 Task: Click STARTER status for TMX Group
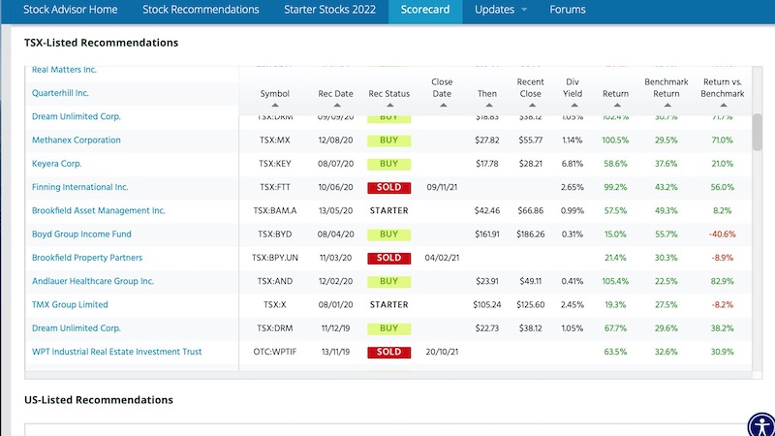click(389, 304)
